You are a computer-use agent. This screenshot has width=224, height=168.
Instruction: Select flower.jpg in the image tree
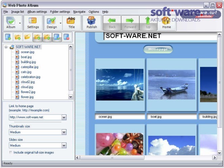pos(27,97)
